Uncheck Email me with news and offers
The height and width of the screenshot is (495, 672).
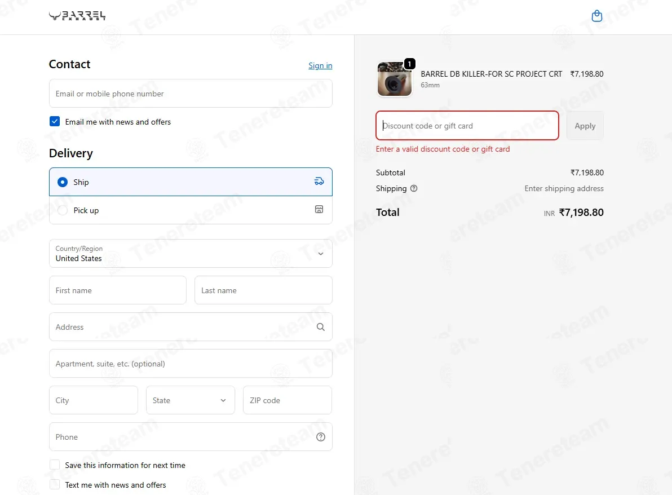[55, 121]
